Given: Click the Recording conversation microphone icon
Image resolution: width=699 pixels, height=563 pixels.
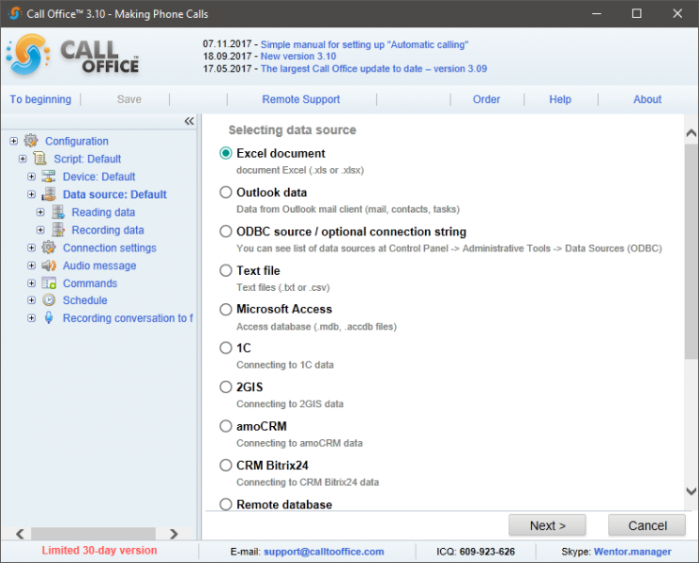Looking at the screenshot, I should click(49, 318).
